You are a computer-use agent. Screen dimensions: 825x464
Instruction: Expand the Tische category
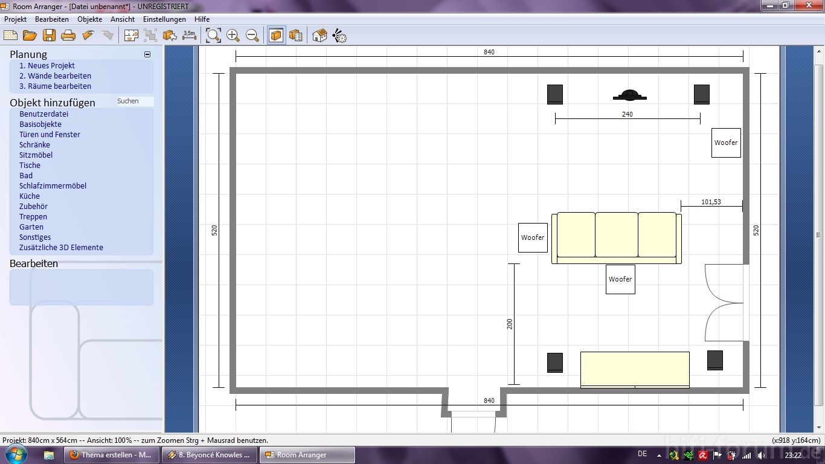[30, 166]
